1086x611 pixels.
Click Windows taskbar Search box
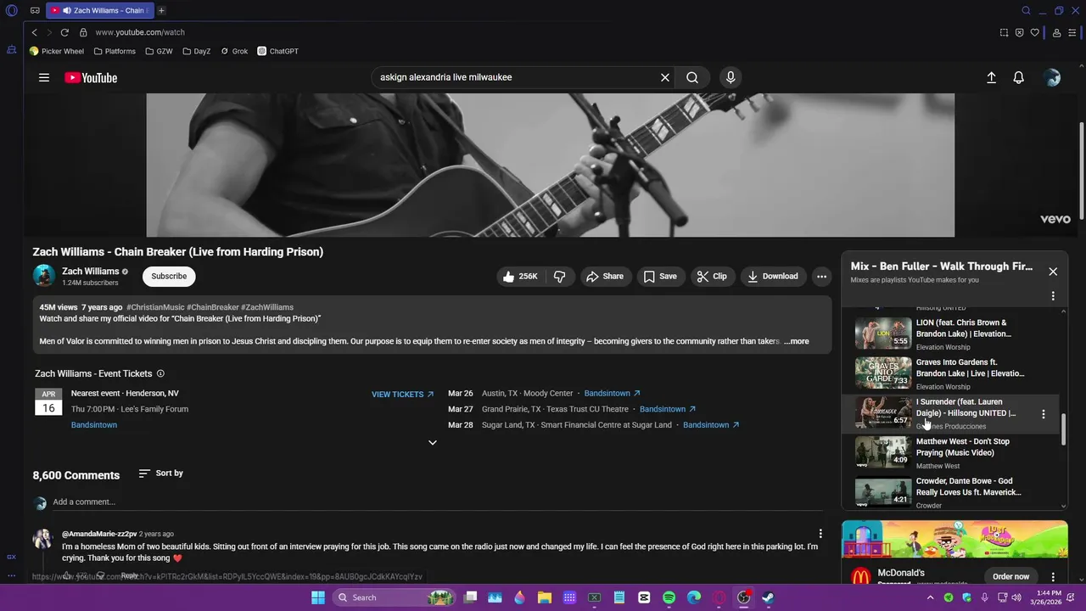394,597
